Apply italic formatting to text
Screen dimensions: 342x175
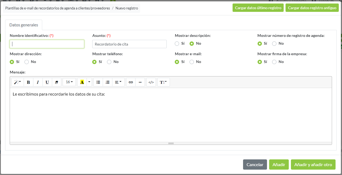pyautogui.click(x=38, y=82)
